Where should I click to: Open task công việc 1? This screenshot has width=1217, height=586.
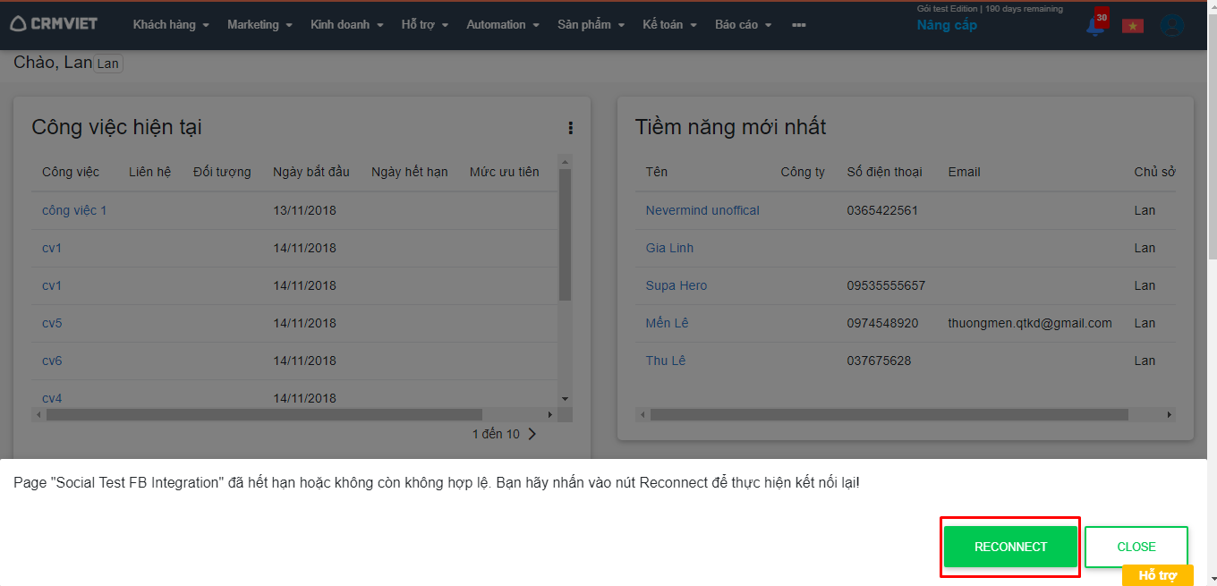(x=74, y=210)
